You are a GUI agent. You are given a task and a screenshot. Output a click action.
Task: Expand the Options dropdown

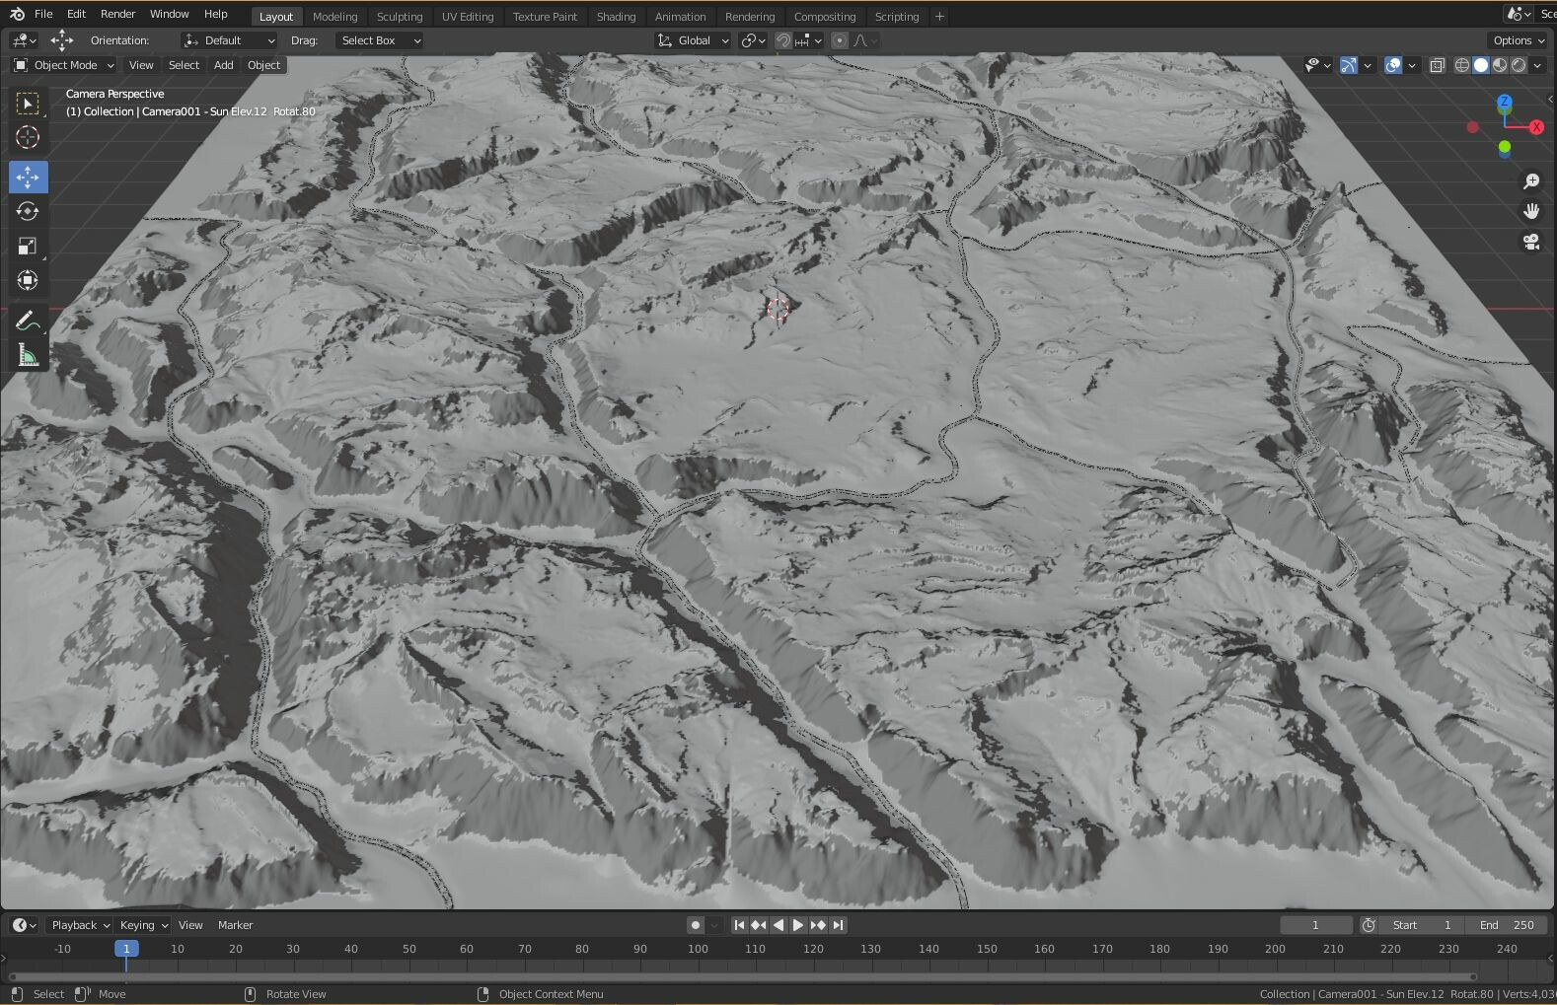(x=1519, y=40)
